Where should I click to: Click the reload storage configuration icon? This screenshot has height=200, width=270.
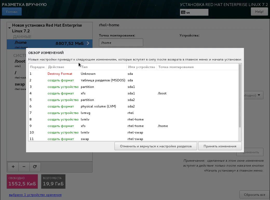(35, 166)
